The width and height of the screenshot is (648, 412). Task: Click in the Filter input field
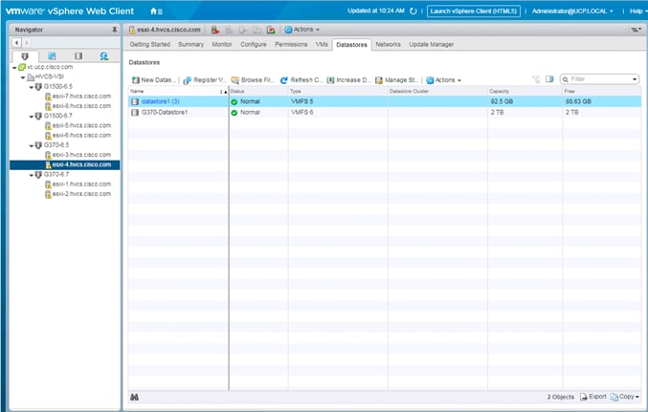point(600,79)
